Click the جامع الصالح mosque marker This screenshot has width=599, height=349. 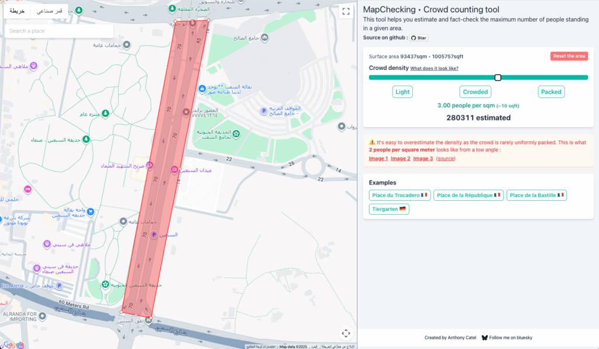click(x=264, y=37)
